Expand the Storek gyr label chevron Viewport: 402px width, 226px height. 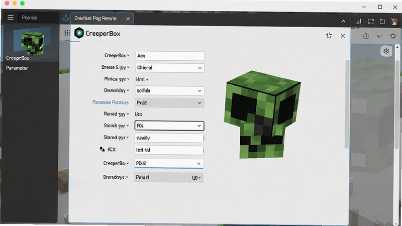pos(127,126)
